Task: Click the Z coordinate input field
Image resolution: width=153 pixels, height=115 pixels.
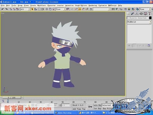Action: tap(65, 105)
